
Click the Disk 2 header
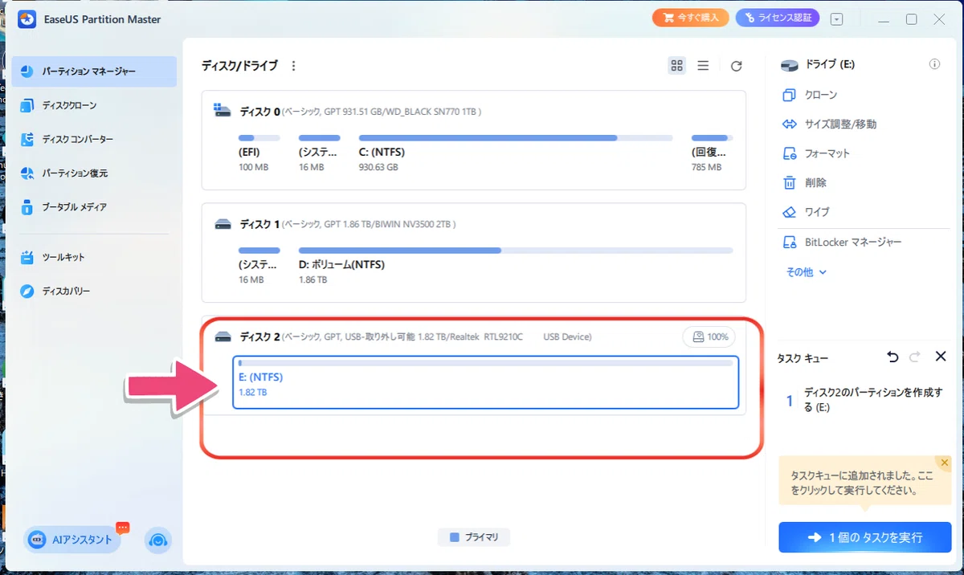pyautogui.click(x=403, y=336)
